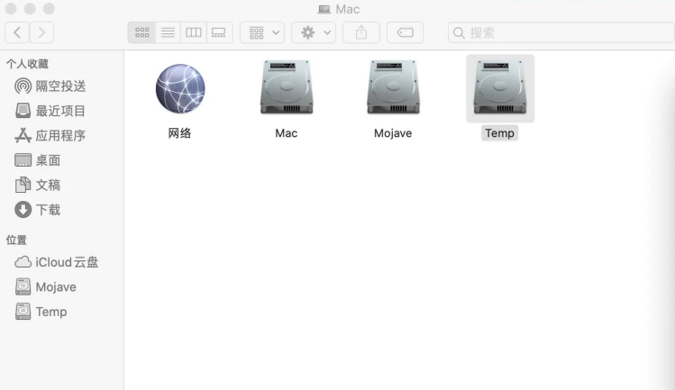Screen dimensions: 675x390
Task: Switch to list view mode
Action: (x=168, y=32)
